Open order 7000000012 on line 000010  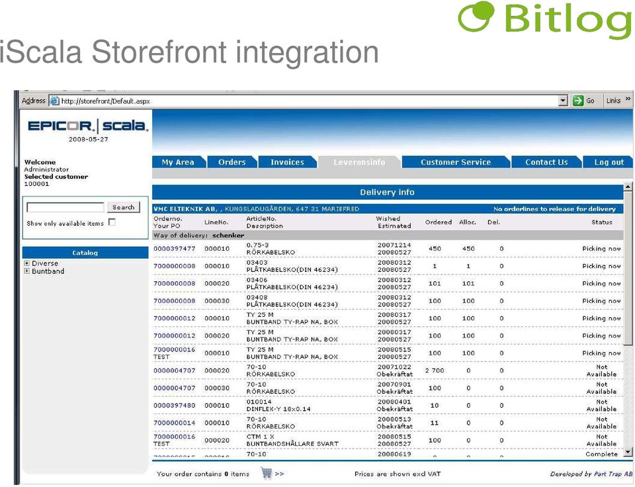pos(174,318)
